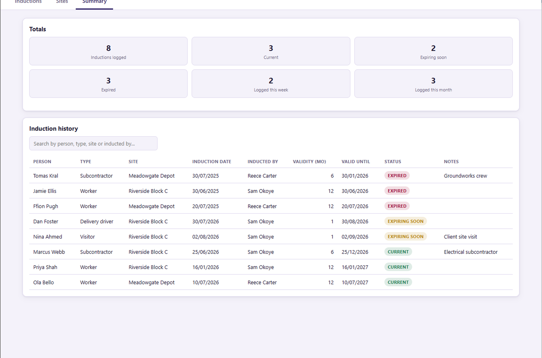542x358 pixels.
Task: Click induction date 20/07/2025
Action: 205,206
